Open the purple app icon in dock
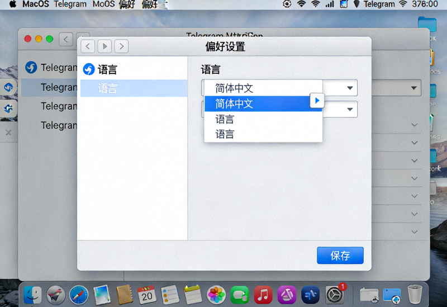447x307 pixels. tap(287, 295)
